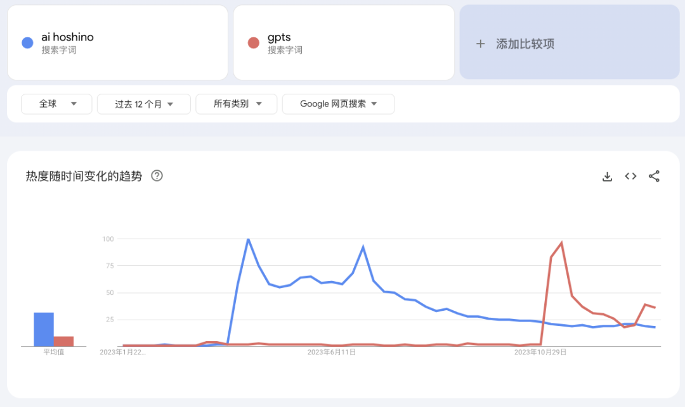Viewport: 685px width, 407px height.
Task: Click the red gpts line peak
Action: tap(561, 242)
